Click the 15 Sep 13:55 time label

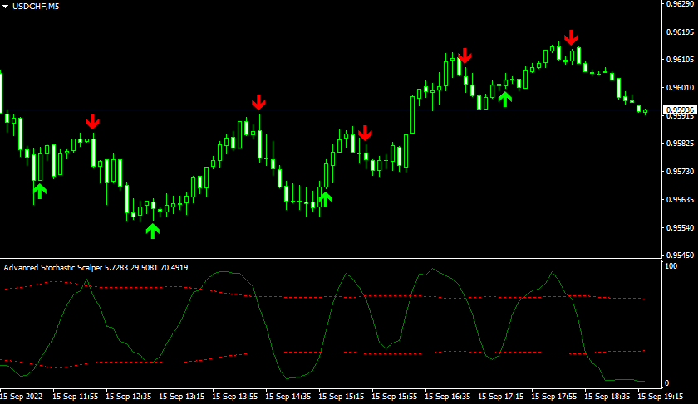(235, 397)
